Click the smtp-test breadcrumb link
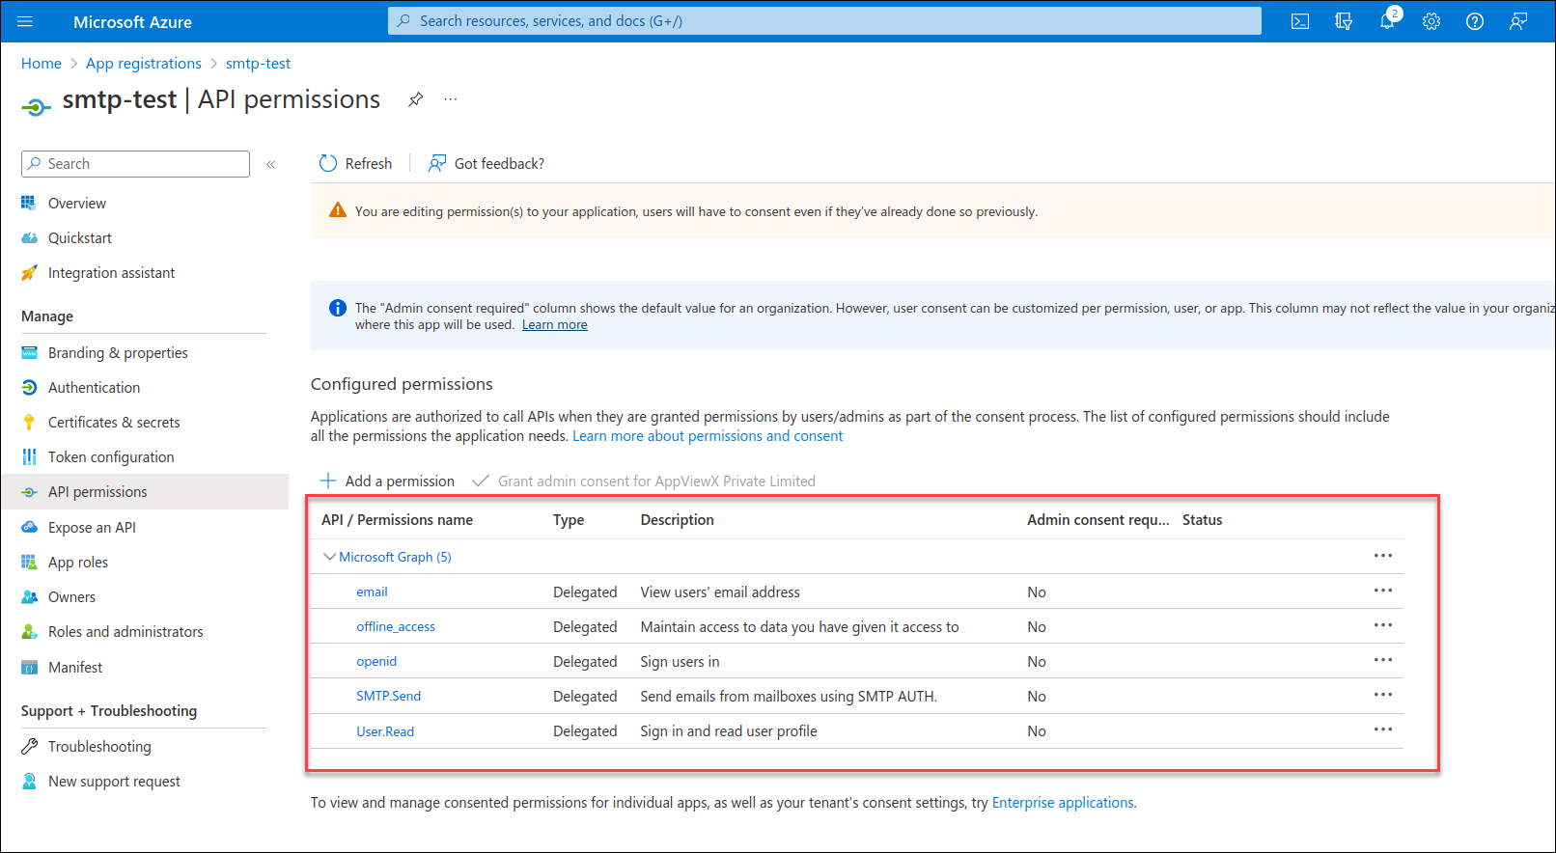The width and height of the screenshot is (1556, 853). click(x=258, y=63)
